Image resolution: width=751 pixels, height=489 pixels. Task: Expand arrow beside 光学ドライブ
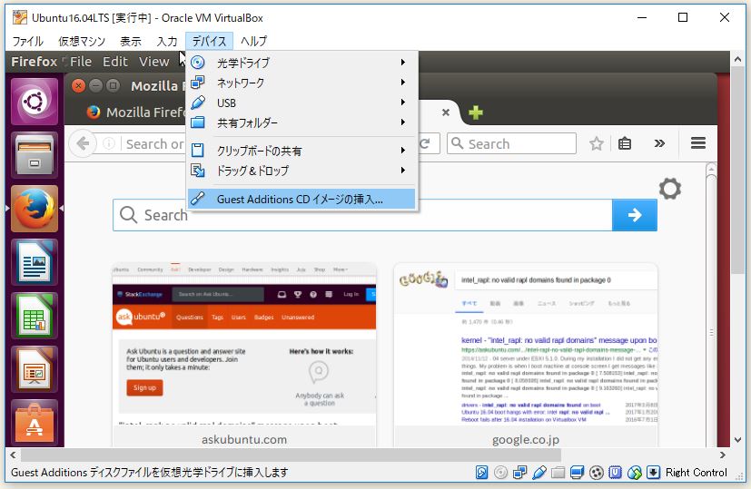pos(403,63)
